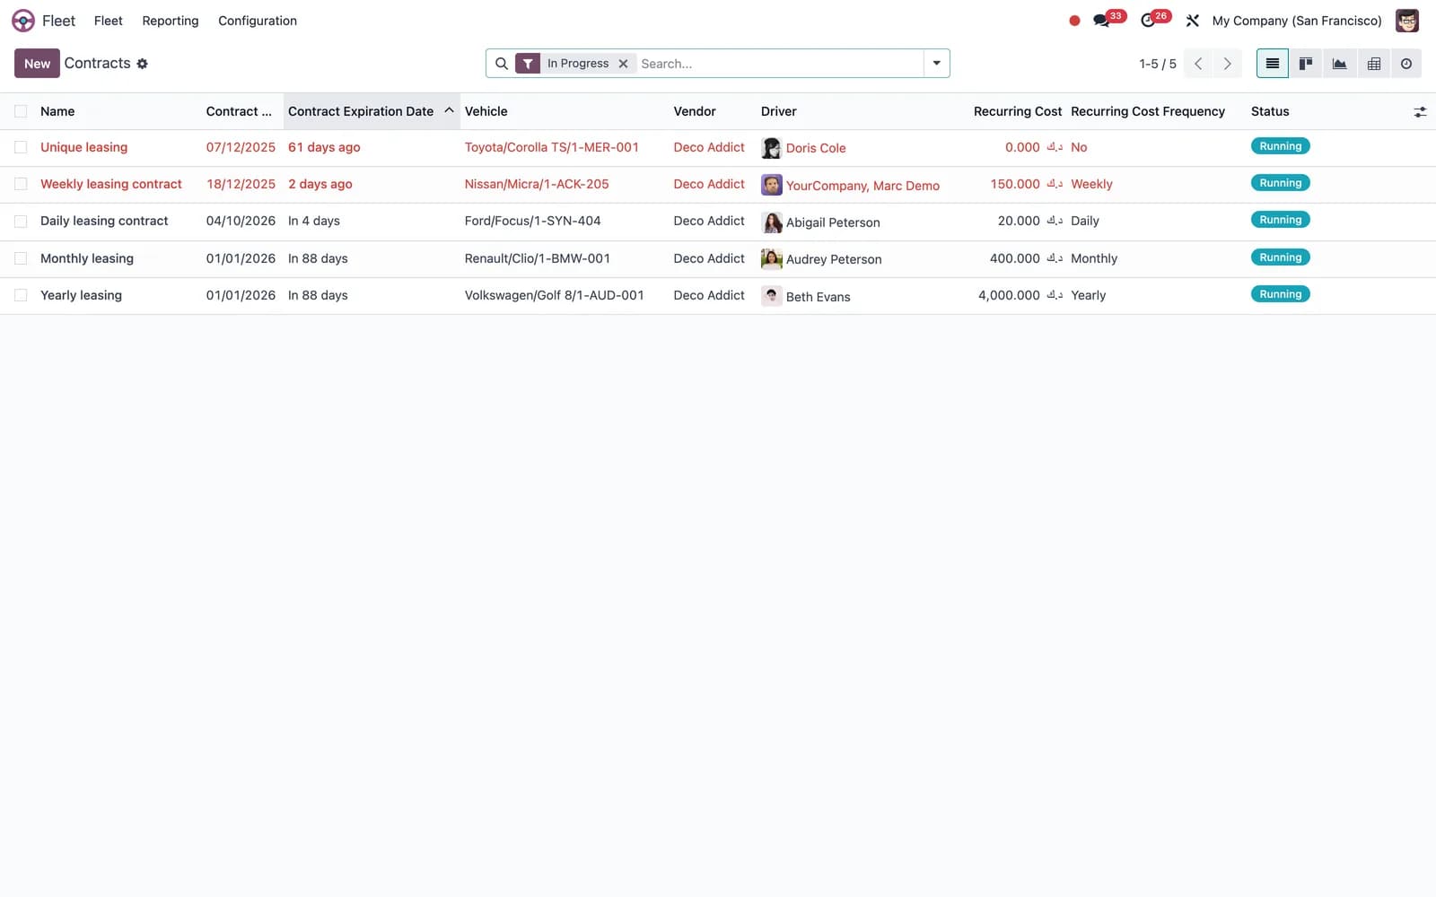Click the search text field
This screenshot has height=897, width=1436.
[x=779, y=64]
